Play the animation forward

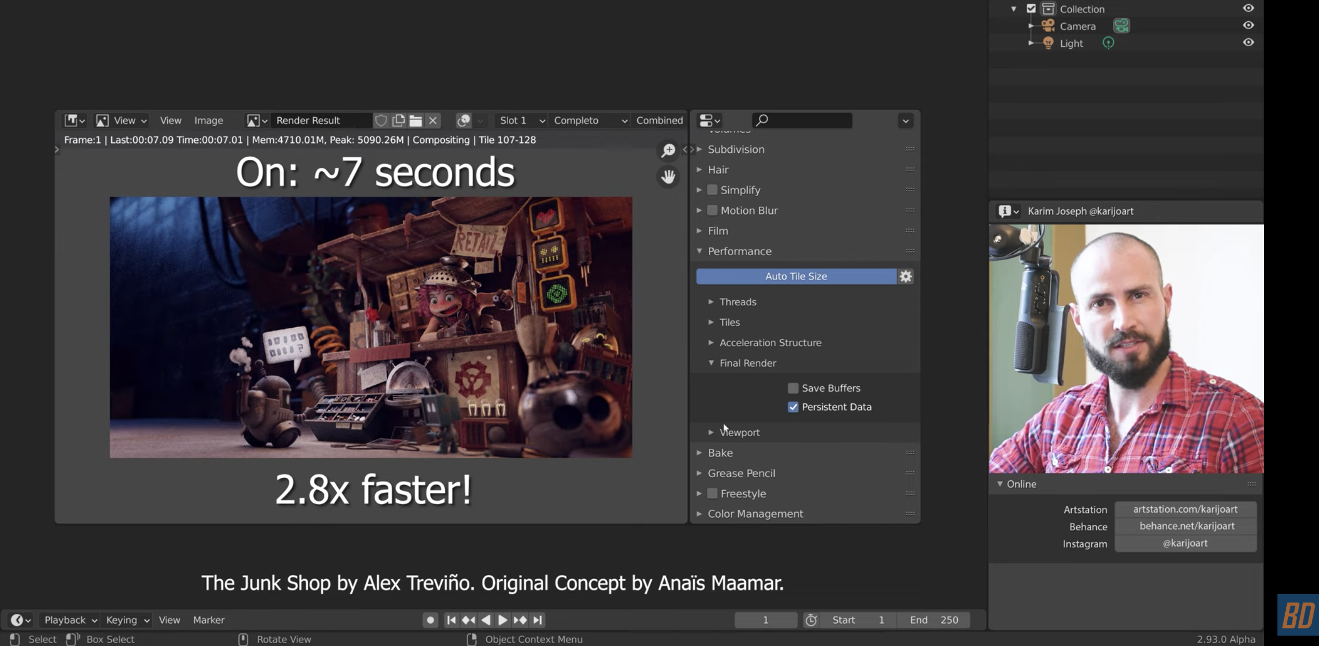pos(503,620)
